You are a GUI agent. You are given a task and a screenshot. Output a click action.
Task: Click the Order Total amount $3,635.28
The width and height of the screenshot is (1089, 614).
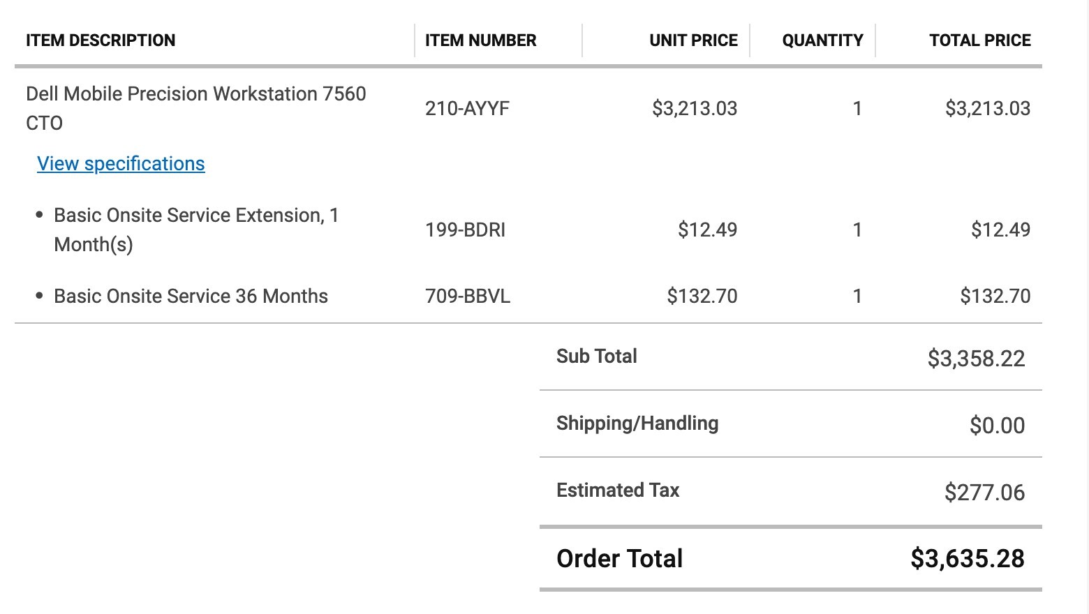point(968,558)
